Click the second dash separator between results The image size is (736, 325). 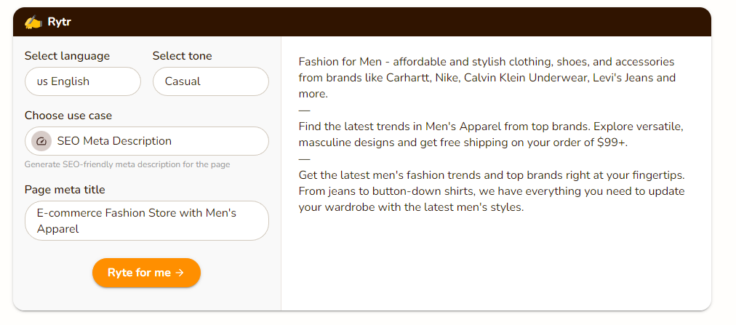pyautogui.click(x=304, y=159)
